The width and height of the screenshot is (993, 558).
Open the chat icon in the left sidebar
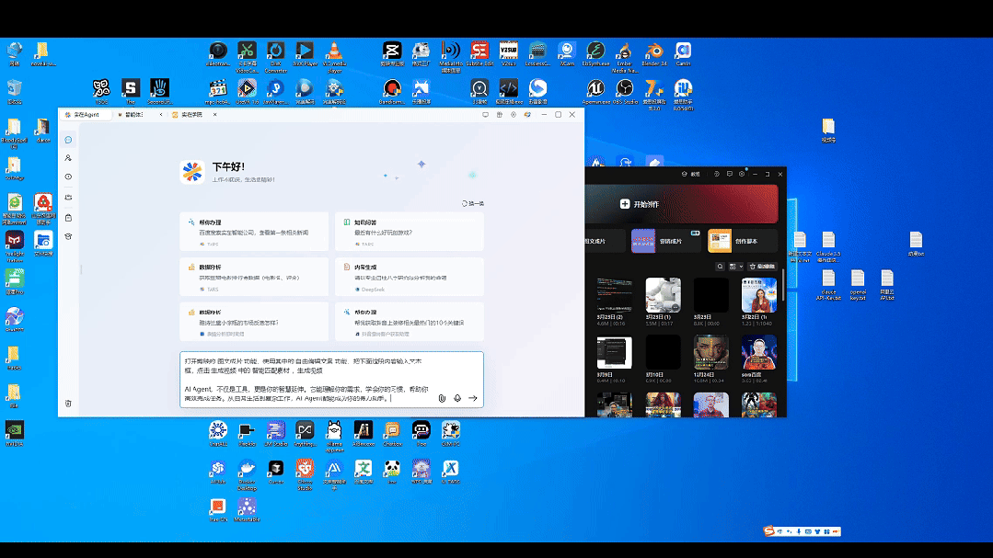click(x=68, y=140)
